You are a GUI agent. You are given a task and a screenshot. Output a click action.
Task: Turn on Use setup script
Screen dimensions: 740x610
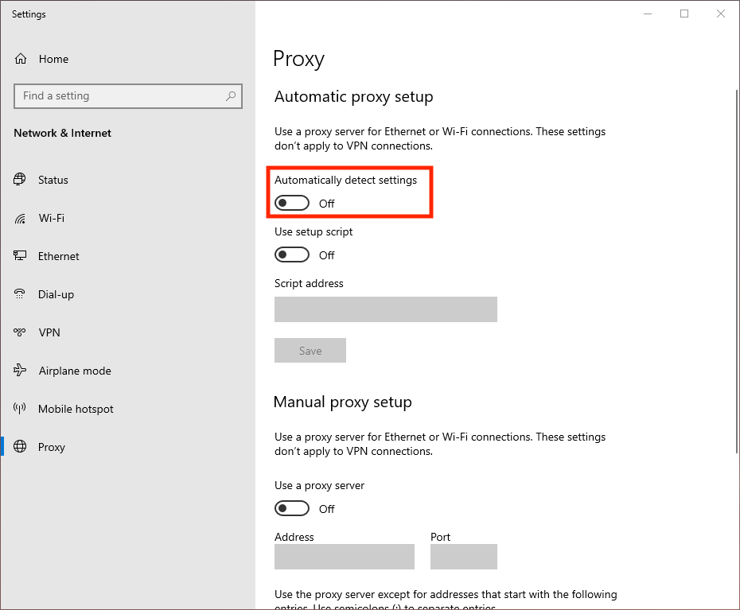(x=291, y=254)
